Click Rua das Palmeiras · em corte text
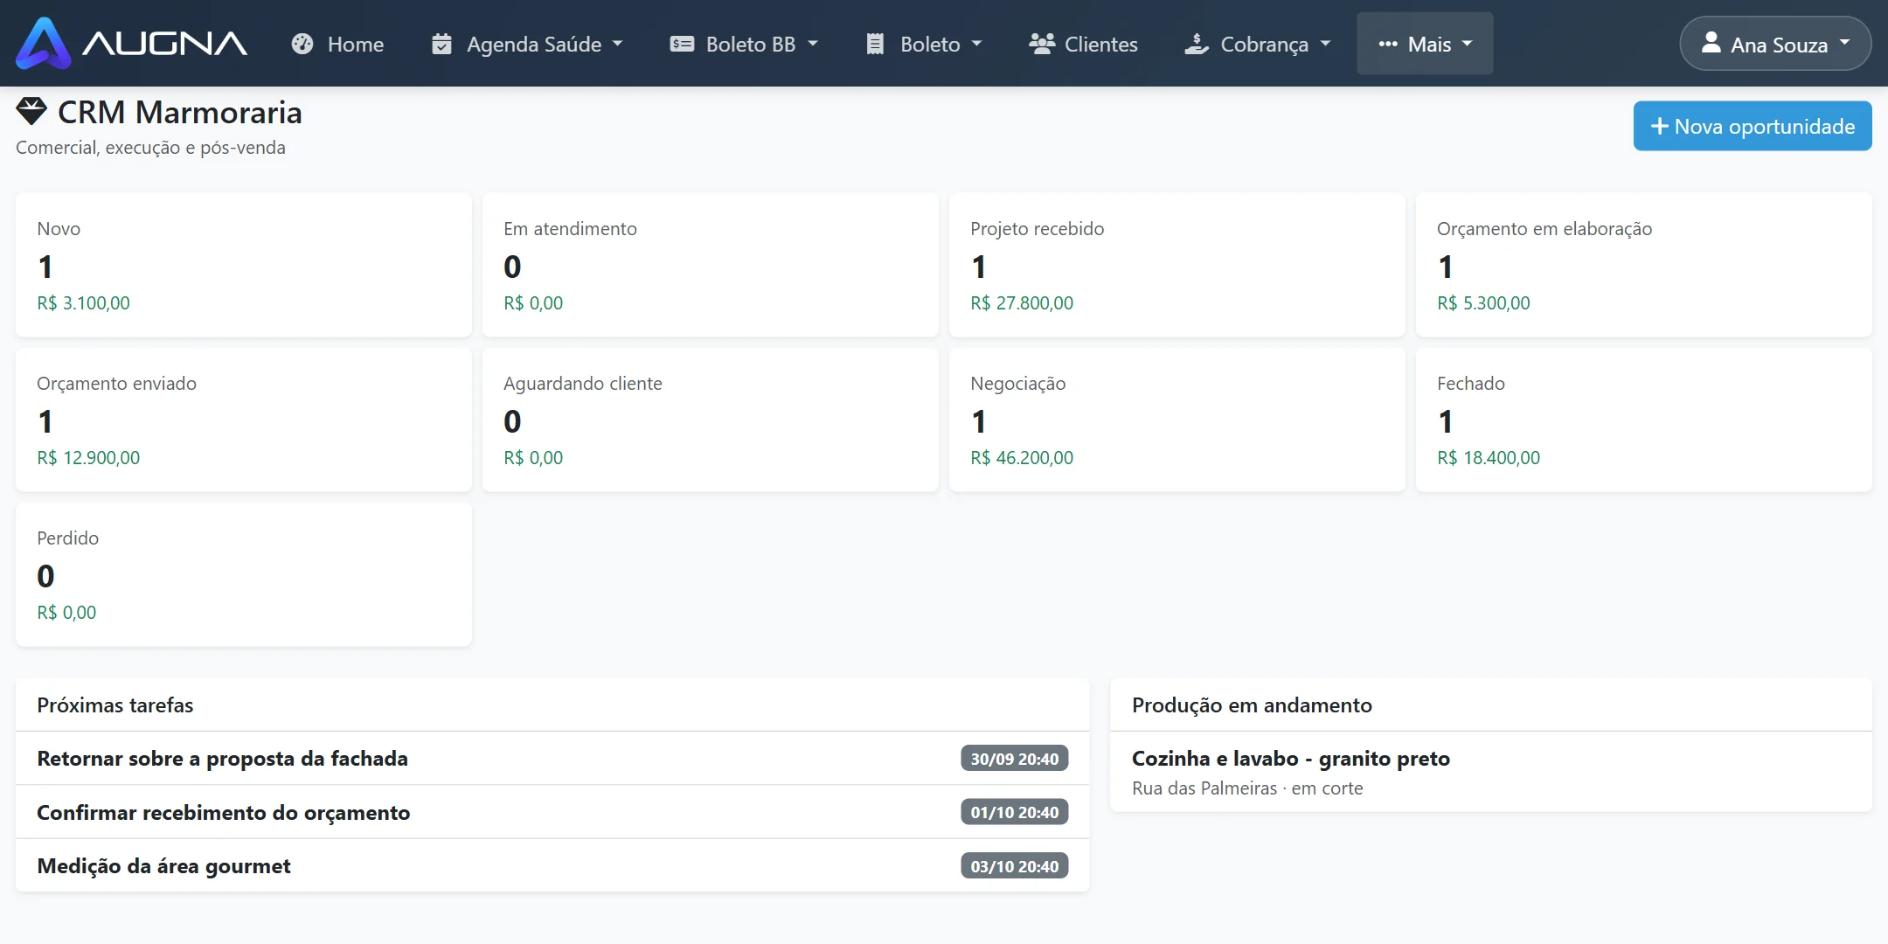This screenshot has height=944, width=1888. [x=1247, y=788]
